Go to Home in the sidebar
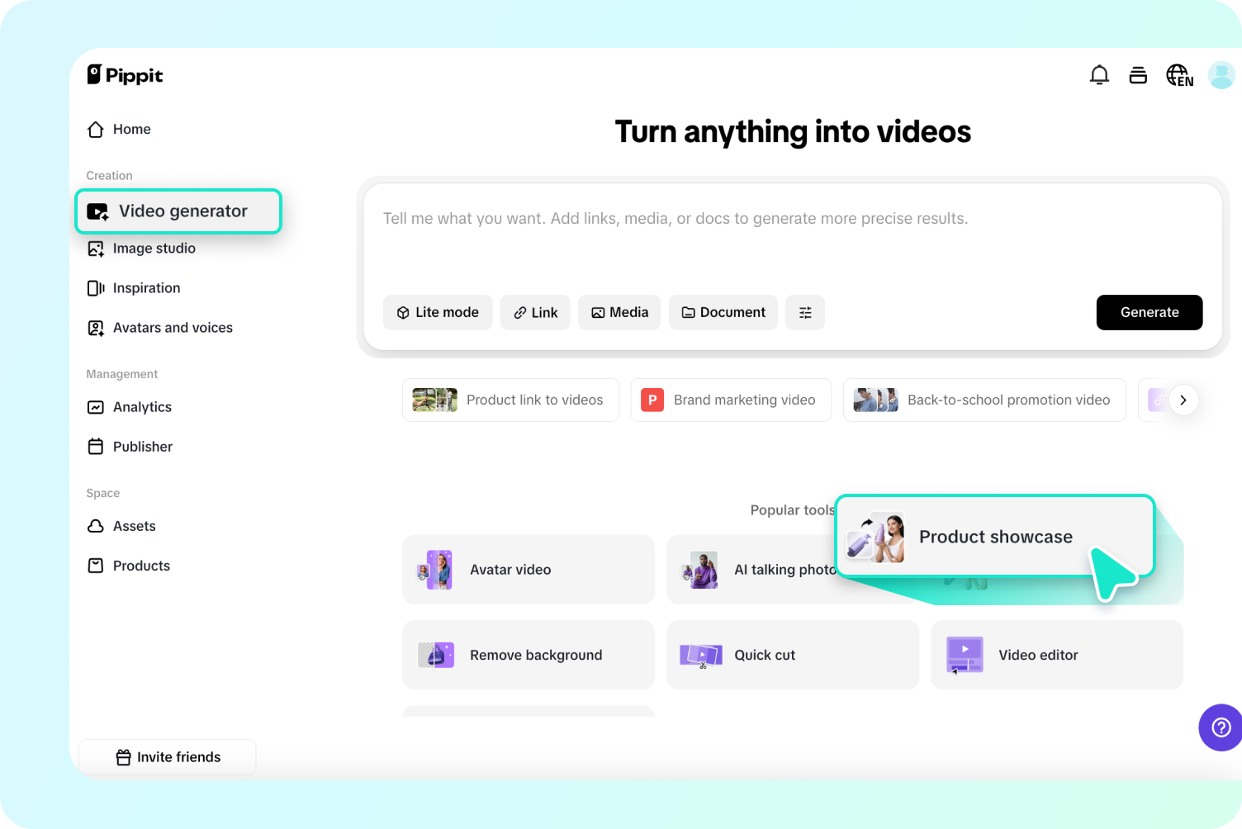The width and height of the screenshot is (1242, 829). tap(130, 129)
